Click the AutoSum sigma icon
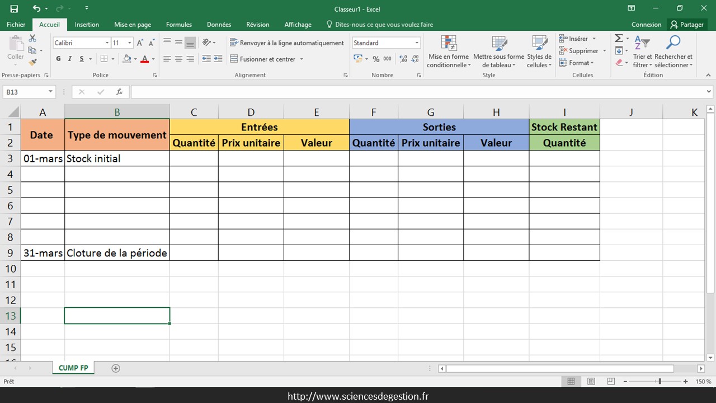 (619, 38)
